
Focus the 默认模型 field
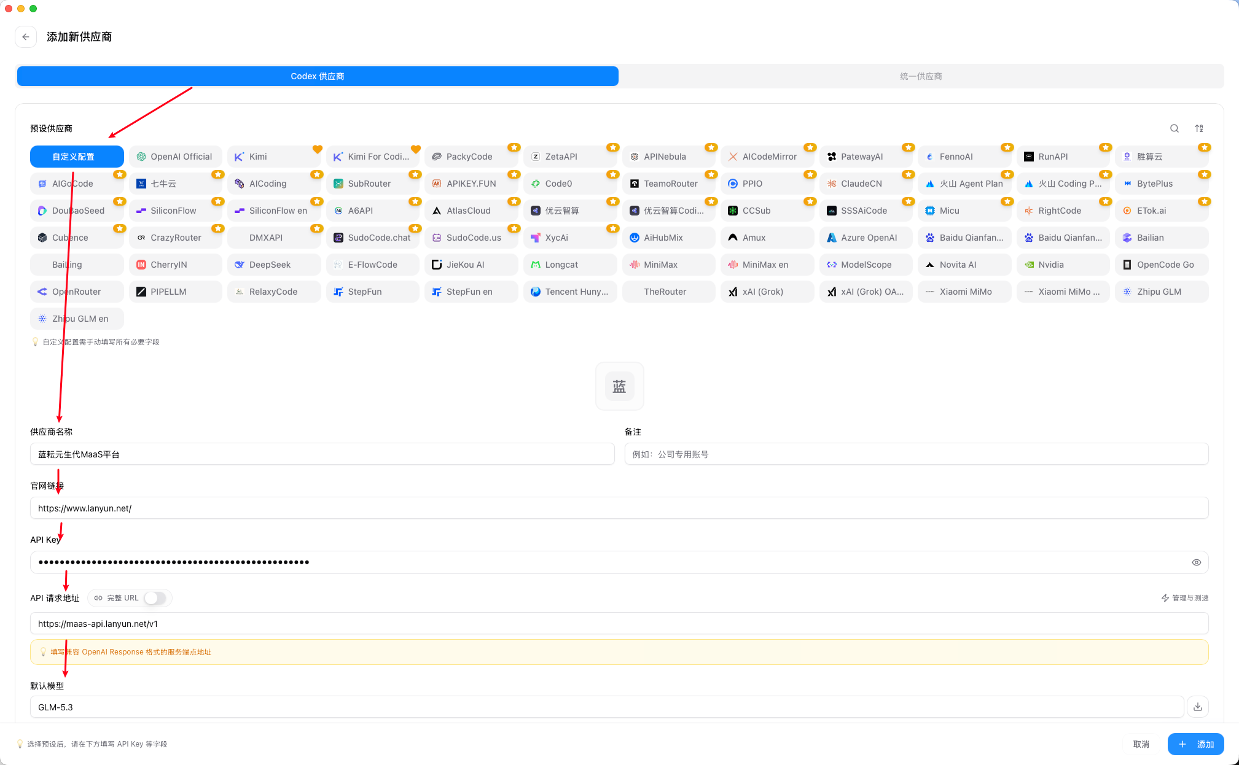point(607,707)
